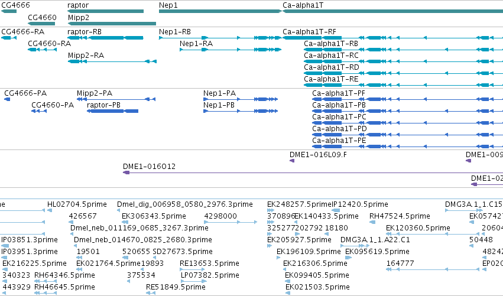
Task: Click the Mipp2-PA protein label
Action: point(95,93)
